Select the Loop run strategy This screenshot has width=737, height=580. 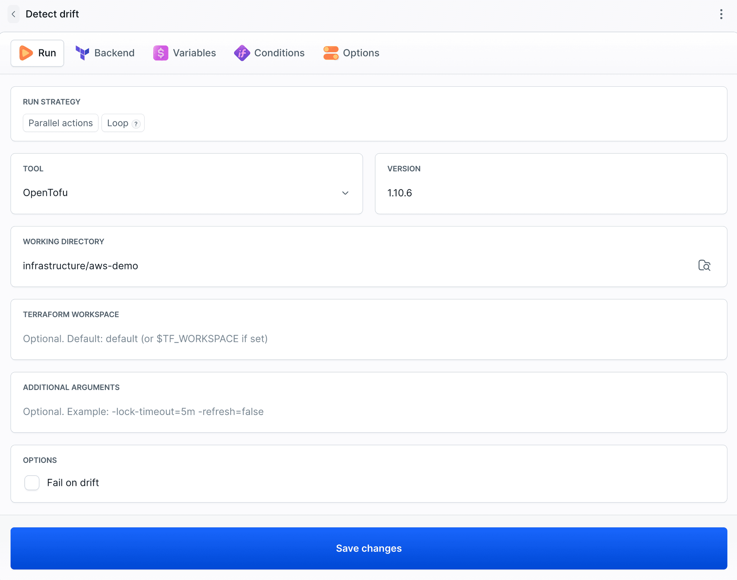123,123
